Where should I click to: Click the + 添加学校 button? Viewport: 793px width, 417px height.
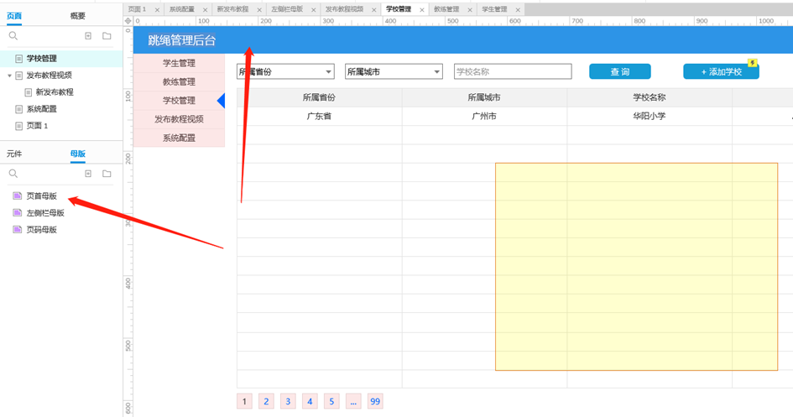721,72
